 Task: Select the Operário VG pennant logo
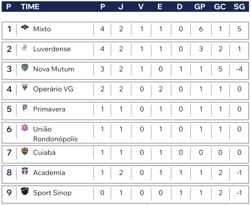[25, 87]
